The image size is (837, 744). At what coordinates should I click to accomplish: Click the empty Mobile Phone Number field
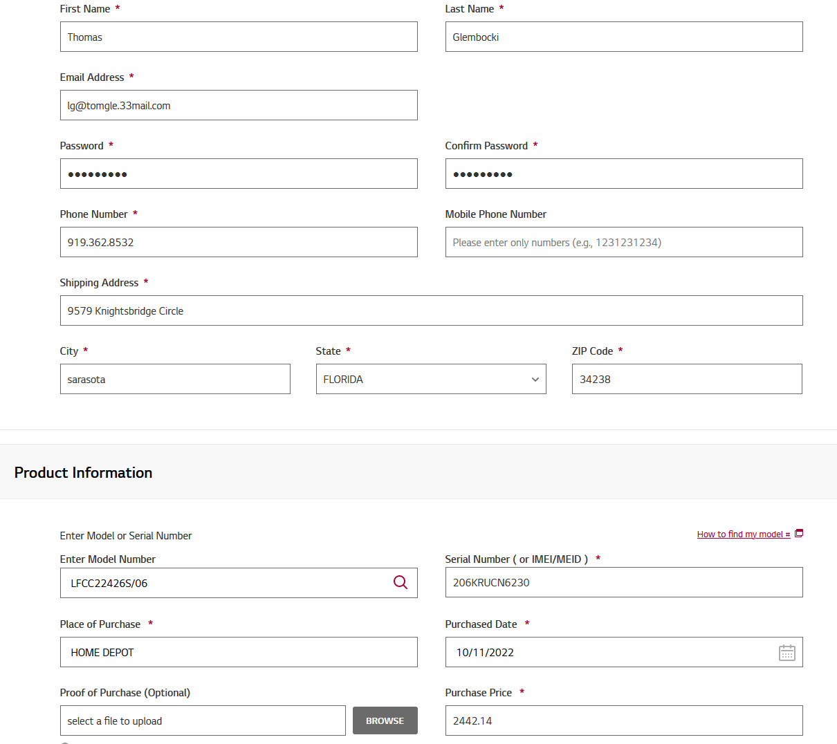pos(624,242)
